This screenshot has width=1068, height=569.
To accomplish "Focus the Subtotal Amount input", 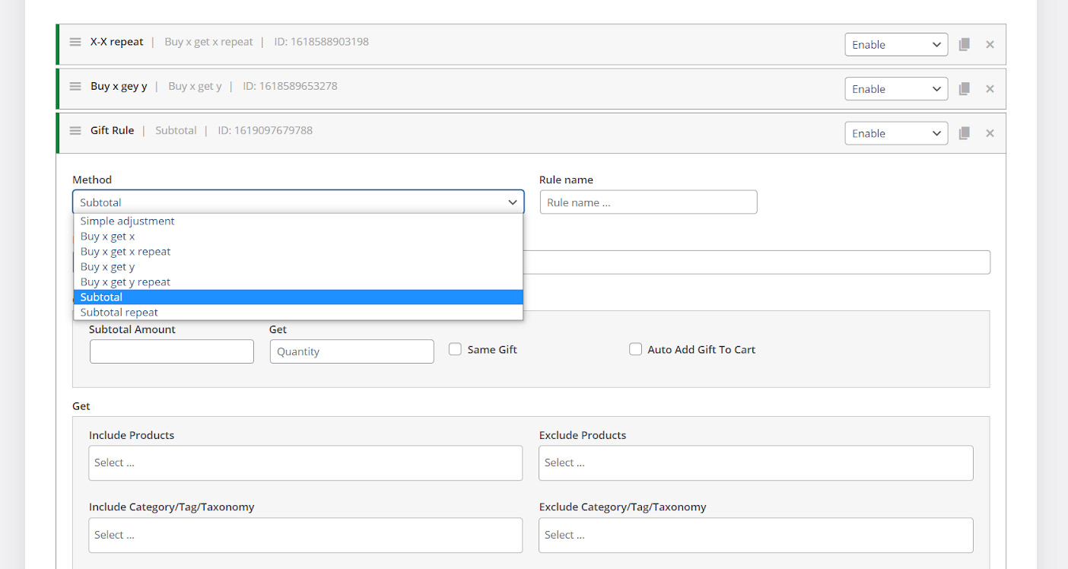I will [172, 351].
